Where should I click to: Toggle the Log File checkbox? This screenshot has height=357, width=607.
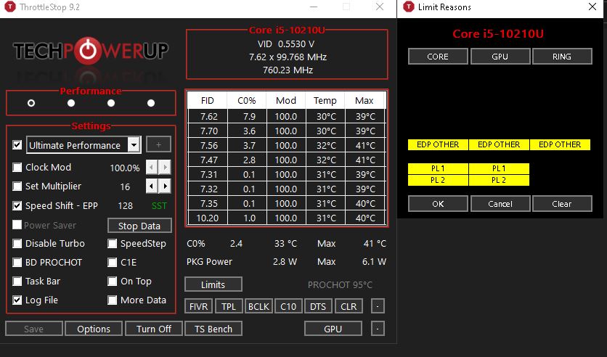coord(17,300)
